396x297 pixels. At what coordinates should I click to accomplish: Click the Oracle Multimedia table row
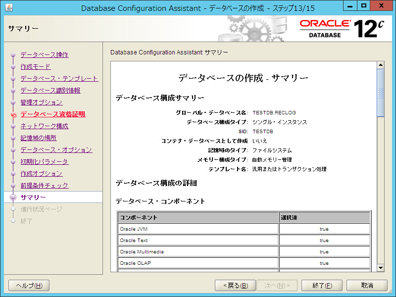pyautogui.click(x=244, y=251)
